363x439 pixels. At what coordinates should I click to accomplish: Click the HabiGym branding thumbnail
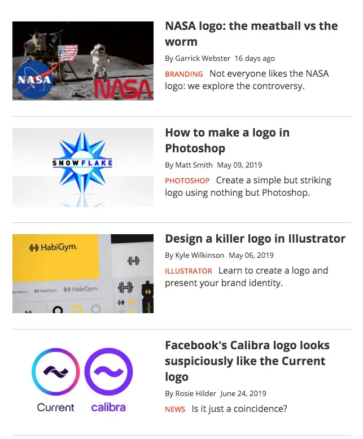pyautogui.click(x=83, y=274)
